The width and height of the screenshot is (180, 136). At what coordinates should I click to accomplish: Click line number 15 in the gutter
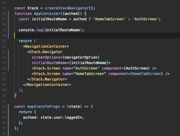(4, 8)
